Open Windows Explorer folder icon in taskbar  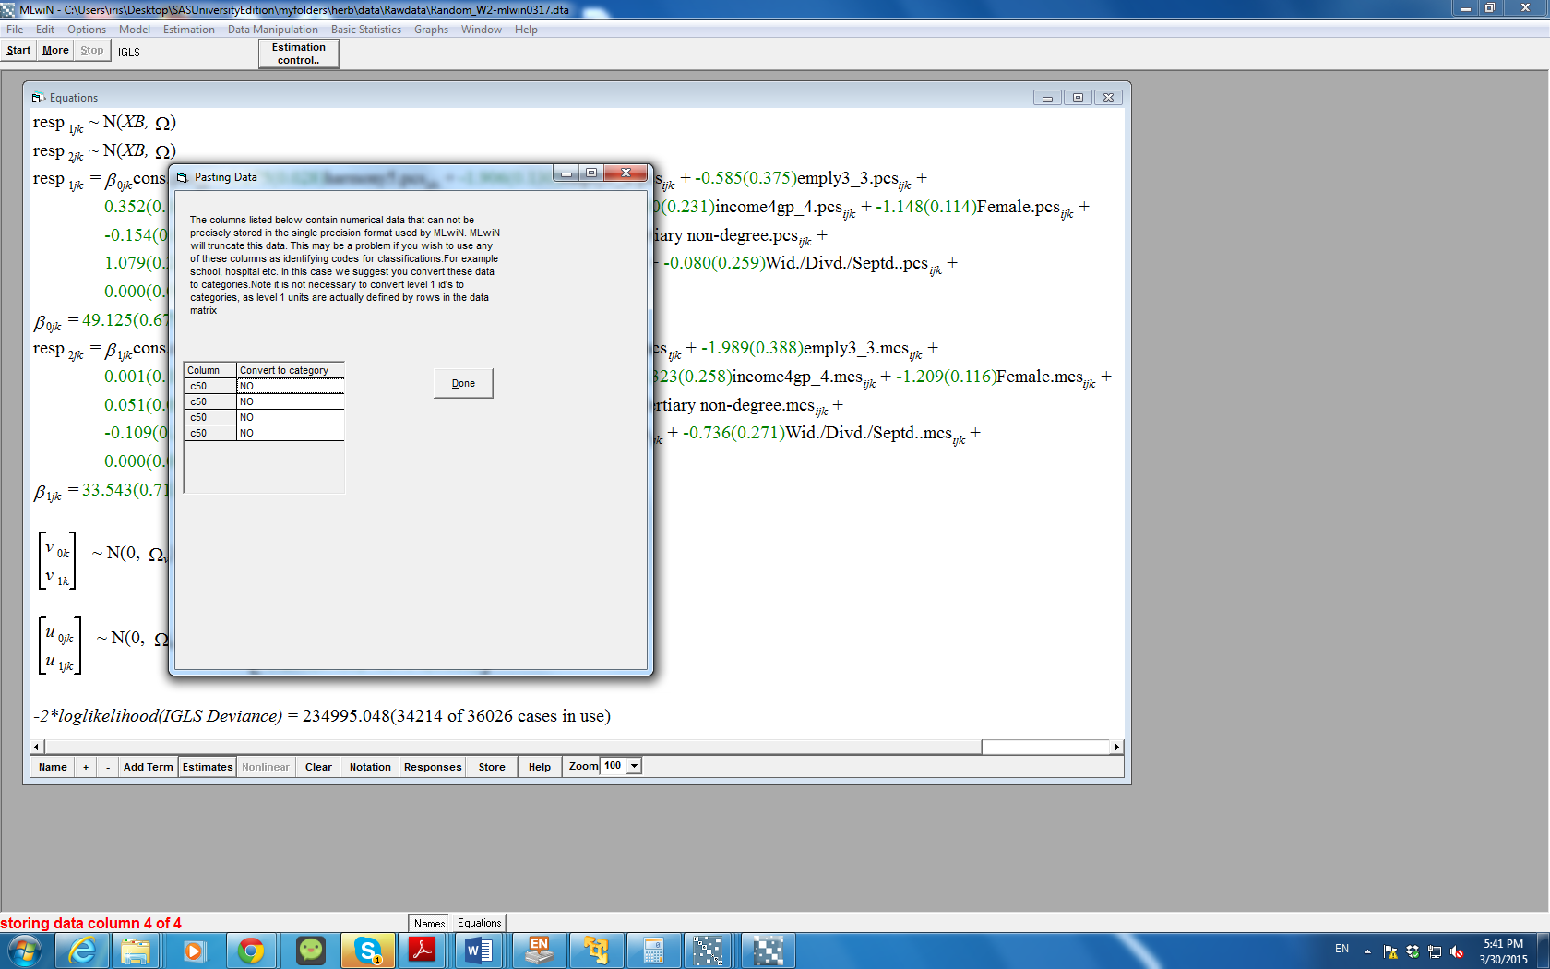136,950
